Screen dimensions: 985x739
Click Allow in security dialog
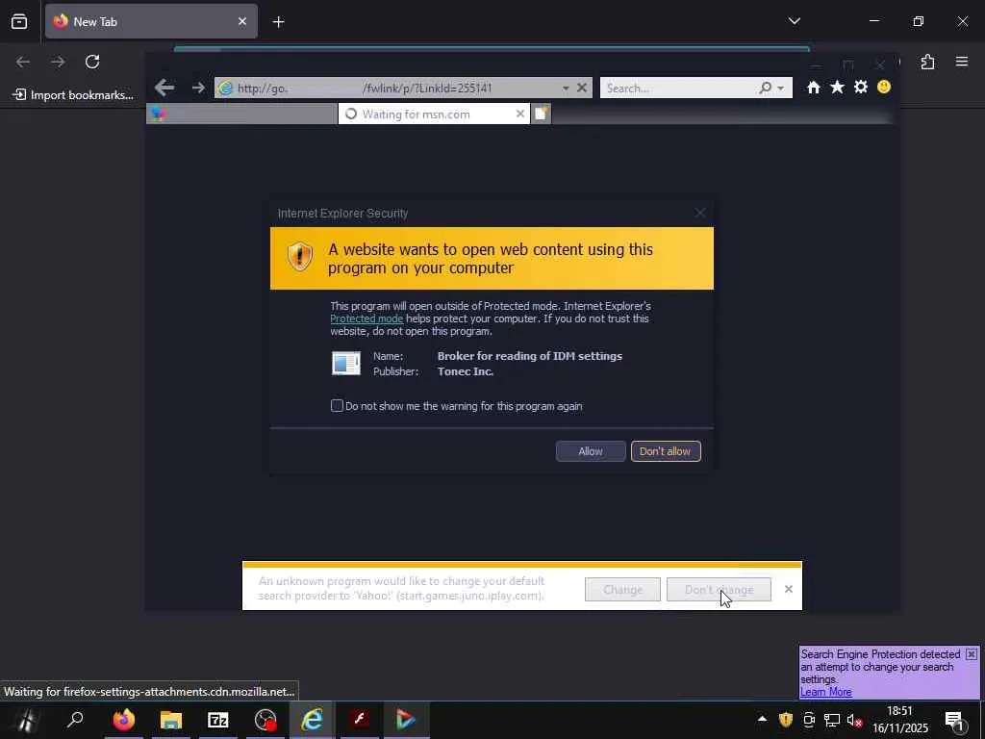pyautogui.click(x=591, y=451)
